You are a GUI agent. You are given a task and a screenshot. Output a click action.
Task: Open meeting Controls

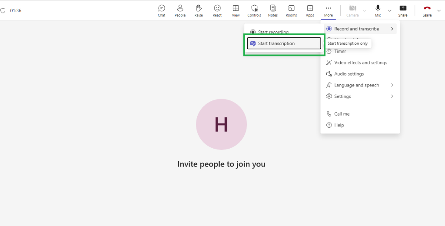[x=254, y=11]
